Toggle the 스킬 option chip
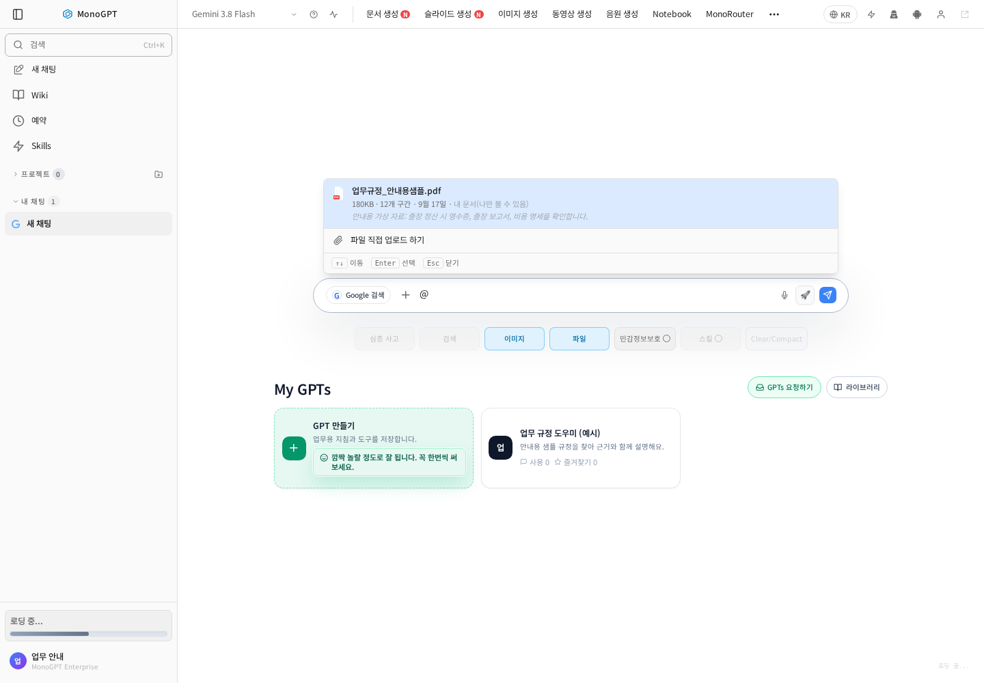This screenshot has width=984, height=683. pyautogui.click(x=711, y=339)
